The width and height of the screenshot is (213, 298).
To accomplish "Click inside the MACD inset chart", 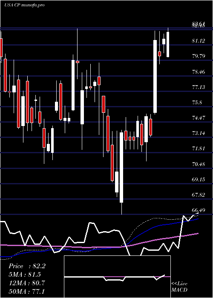I will tap(117, 277).
